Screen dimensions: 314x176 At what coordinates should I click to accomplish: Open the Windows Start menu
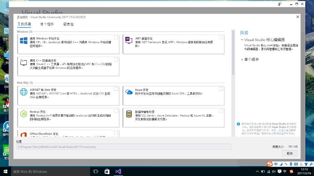pos(5,171)
